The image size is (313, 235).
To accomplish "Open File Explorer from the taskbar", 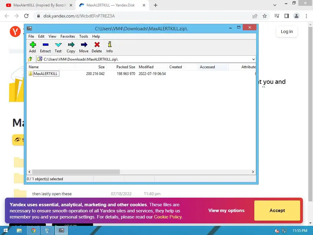I will (19, 231).
